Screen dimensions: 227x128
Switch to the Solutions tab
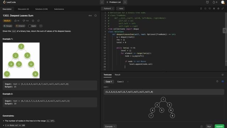coord(41,9)
